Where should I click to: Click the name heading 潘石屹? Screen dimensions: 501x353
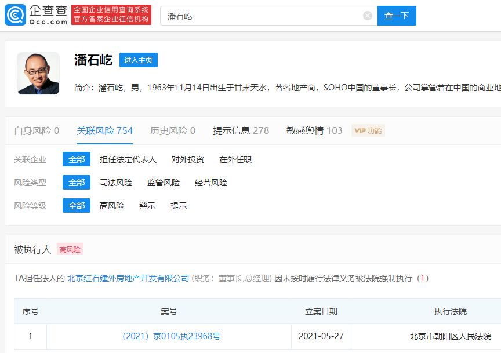click(93, 60)
